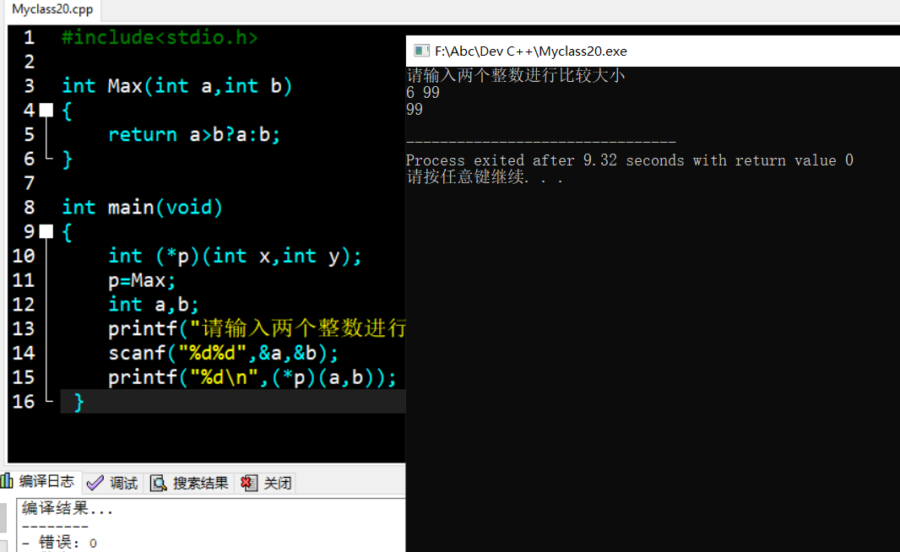Click the printf line with Chinese prompt string
This screenshot has width=900, height=552.
point(257,329)
